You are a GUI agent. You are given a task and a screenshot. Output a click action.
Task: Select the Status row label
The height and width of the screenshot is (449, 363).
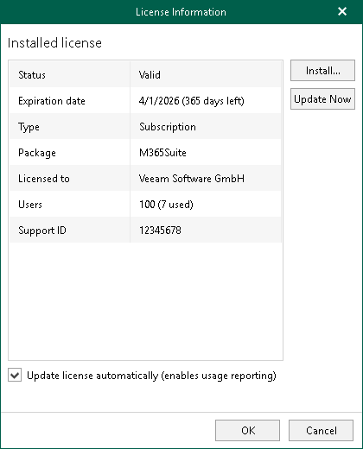tap(32, 75)
